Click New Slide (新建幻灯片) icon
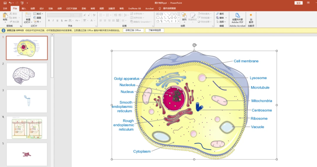This screenshot has width=317, height=167. tap(28, 15)
